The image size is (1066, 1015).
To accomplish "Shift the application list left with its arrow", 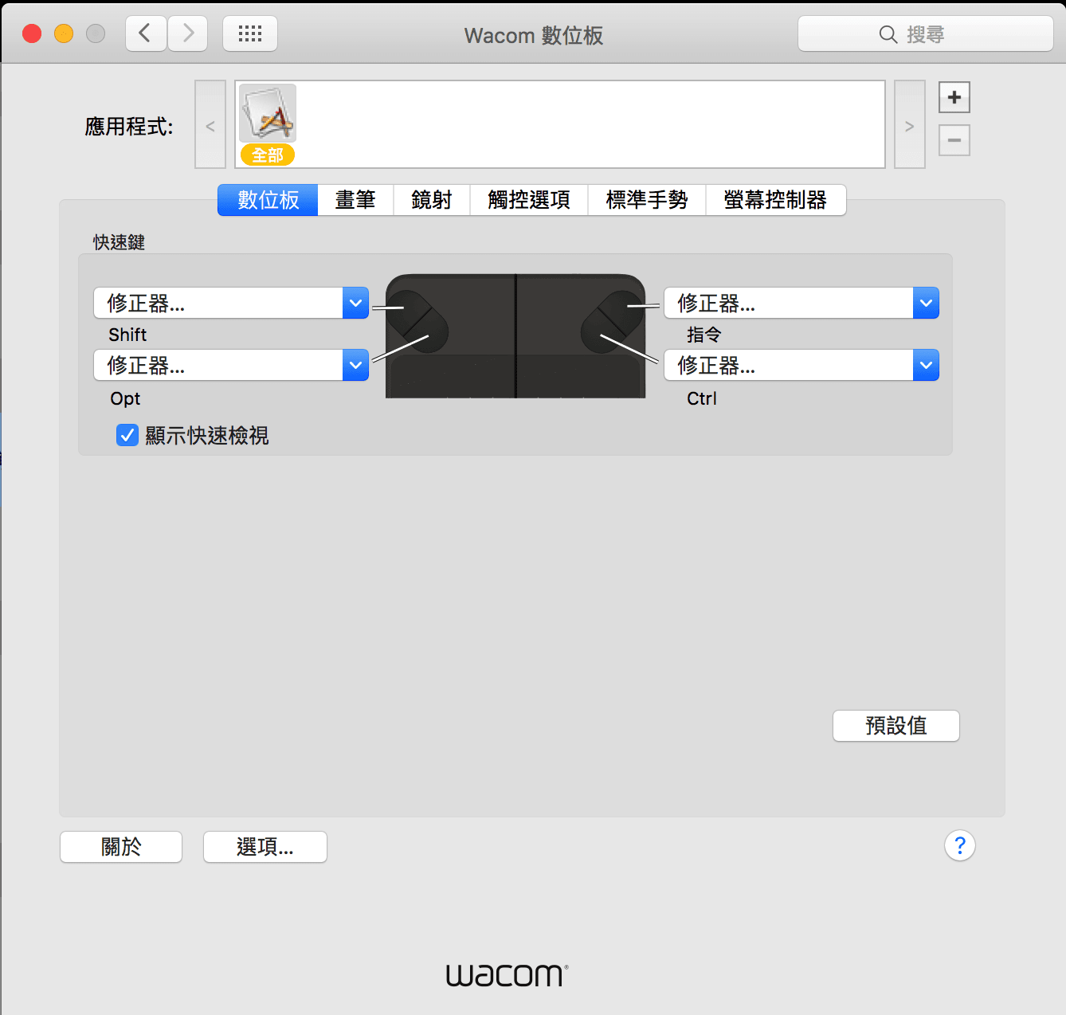I will [210, 124].
